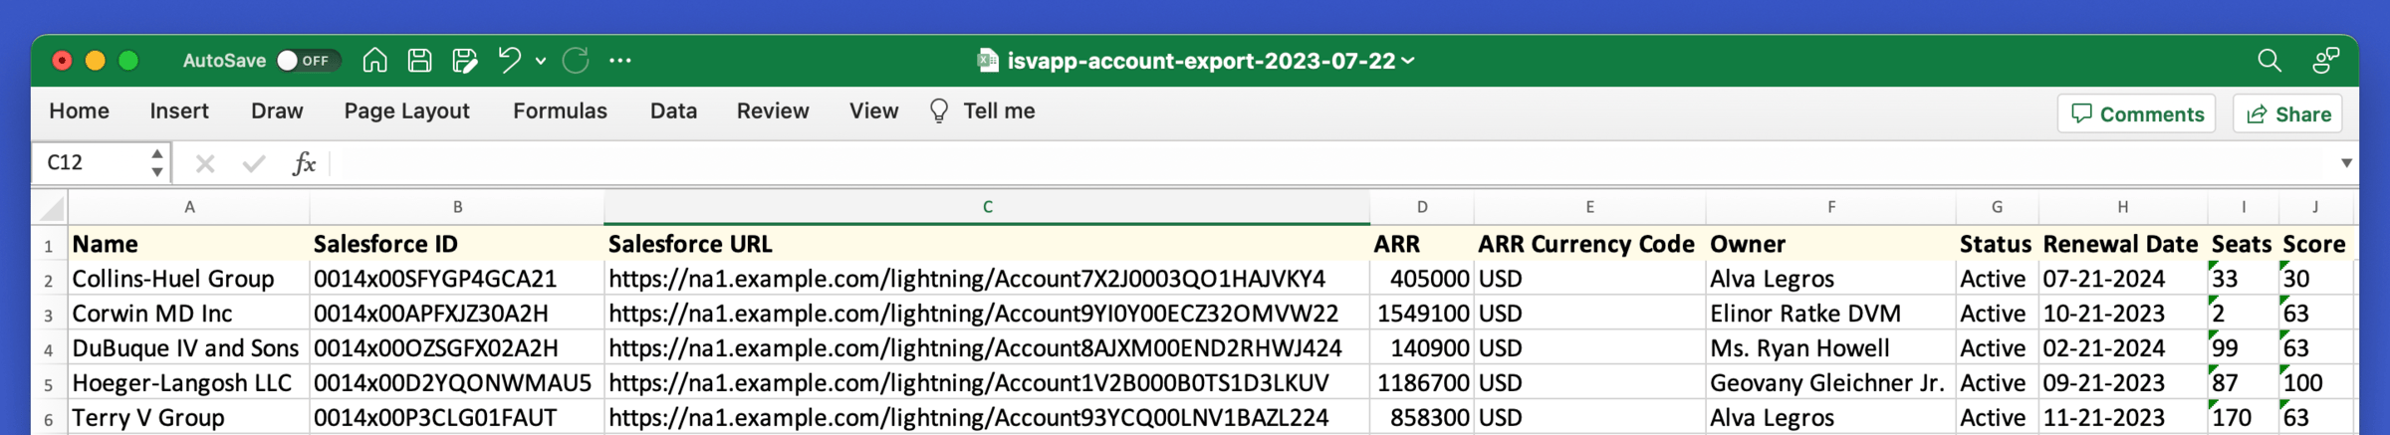Select the 'Salesforce URL' header cell
The height and width of the screenshot is (435, 2390).
coord(987,244)
